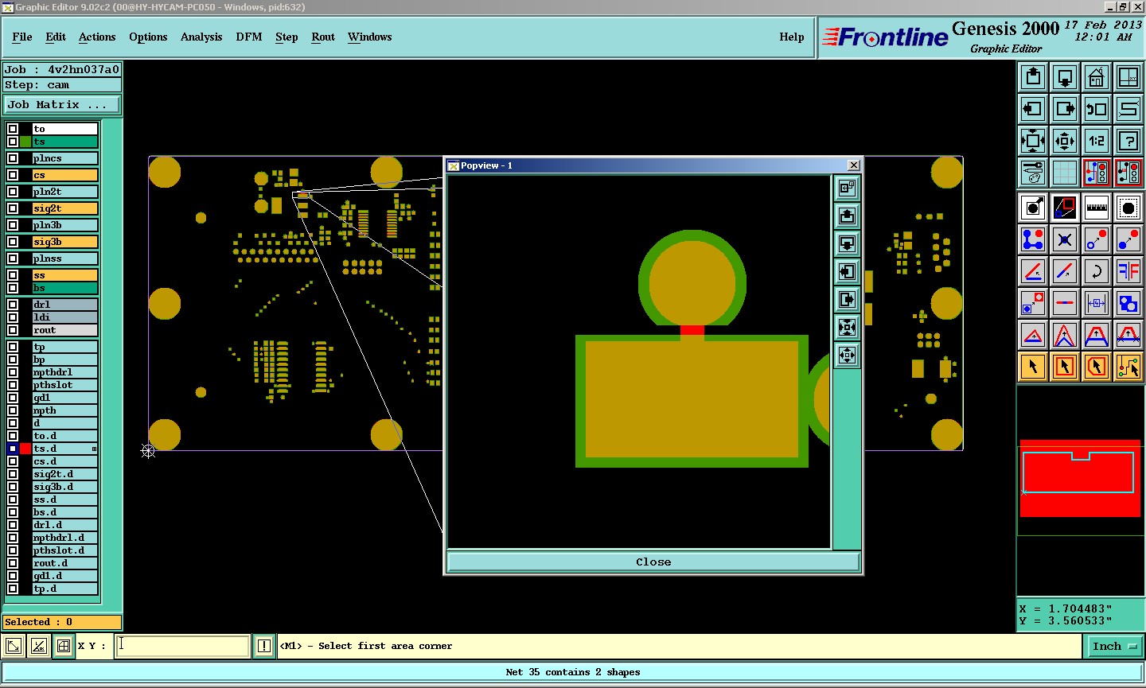Click the top icon in Popview toolbar
The height and width of the screenshot is (688, 1146).
[847, 188]
